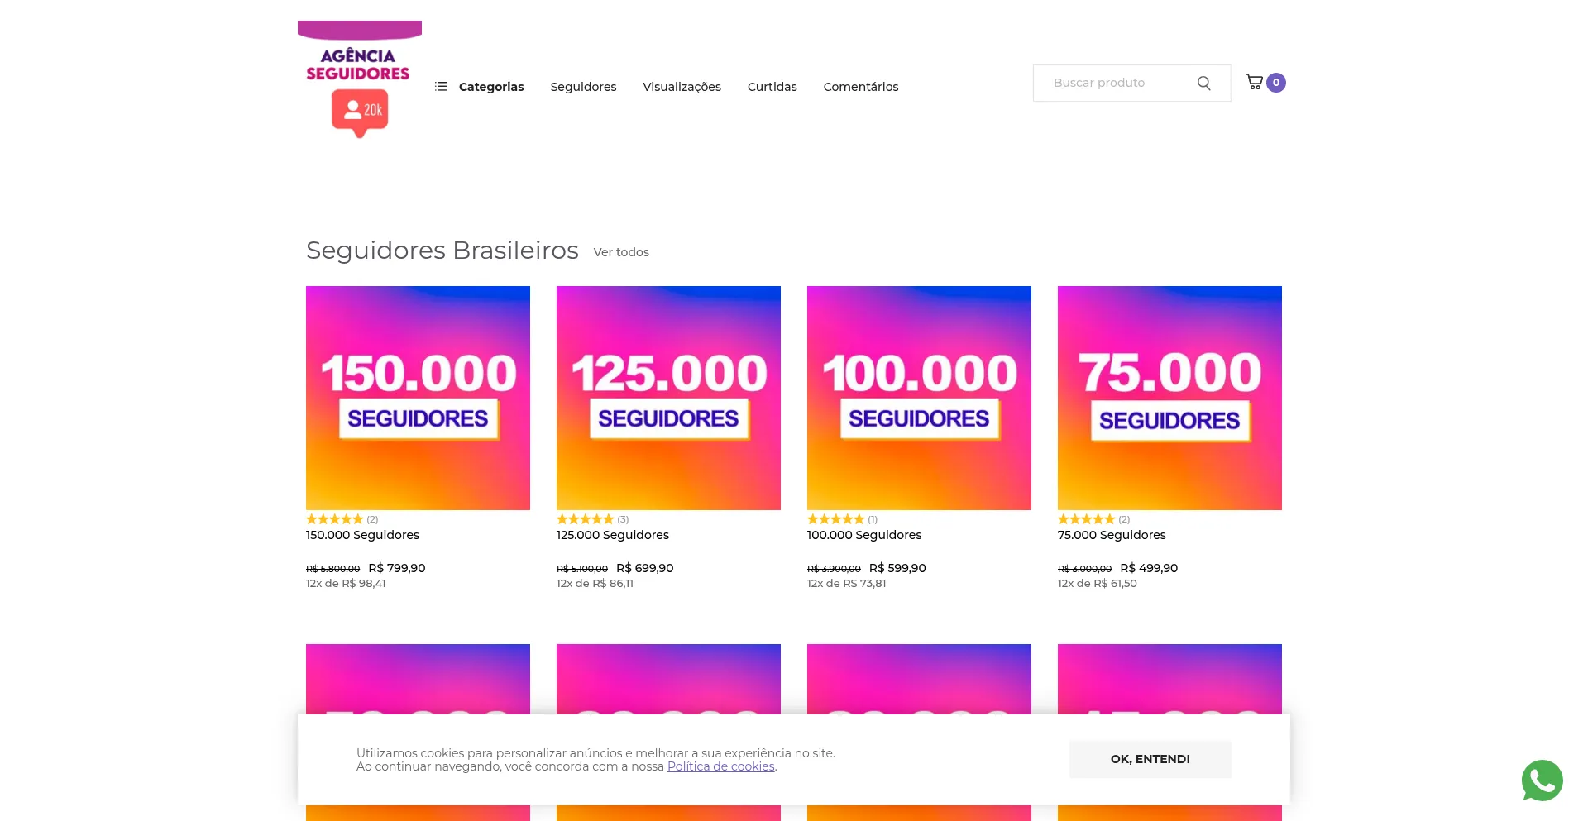Go to Visualizações category
Image resolution: width=1588 pixels, height=821 pixels.
click(682, 87)
